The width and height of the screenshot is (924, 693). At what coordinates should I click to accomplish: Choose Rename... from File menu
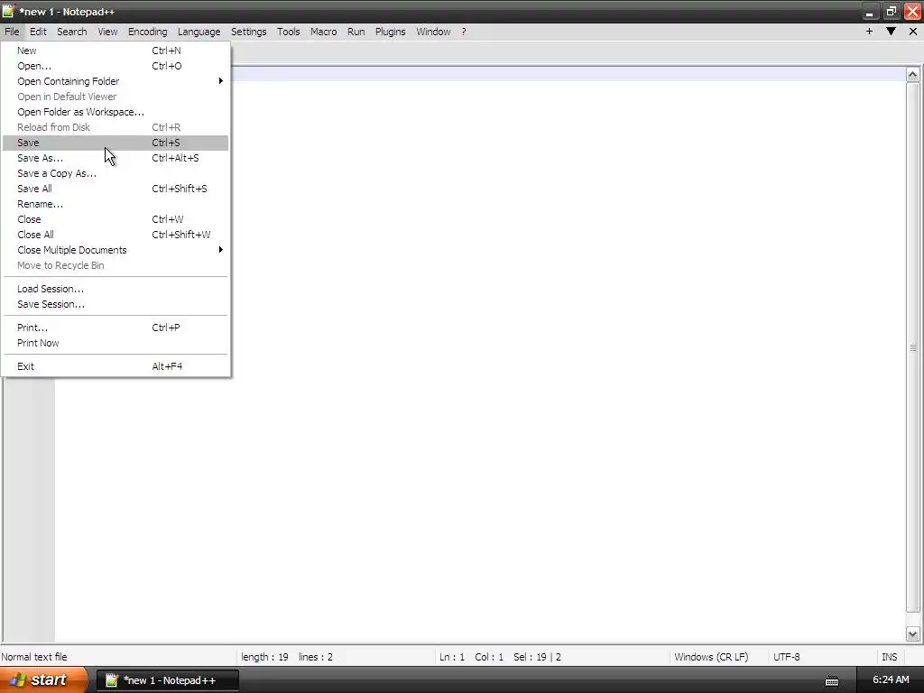click(115, 204)
